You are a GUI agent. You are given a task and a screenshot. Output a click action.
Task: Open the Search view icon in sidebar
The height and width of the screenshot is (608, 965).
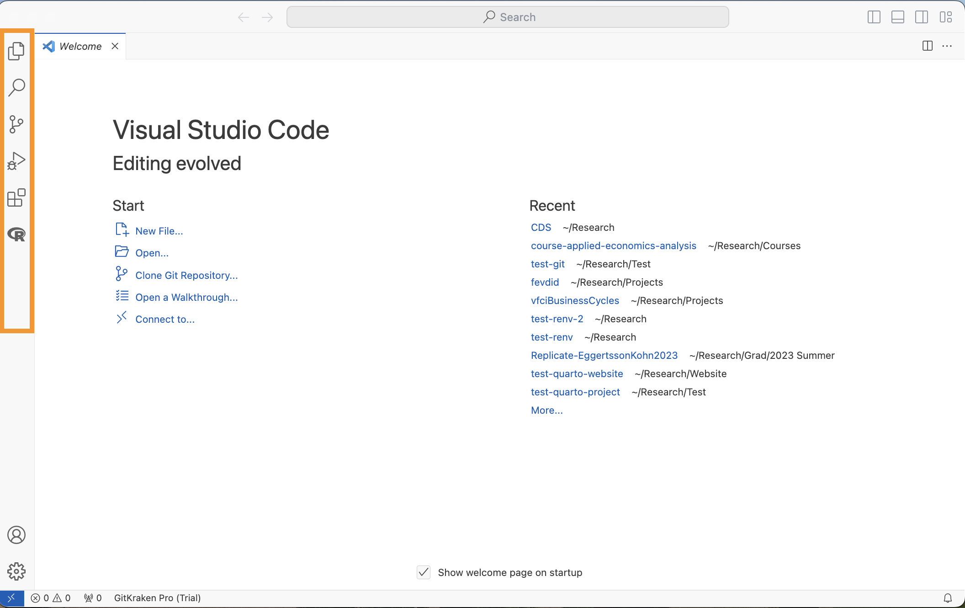click(x=16, y=87)
